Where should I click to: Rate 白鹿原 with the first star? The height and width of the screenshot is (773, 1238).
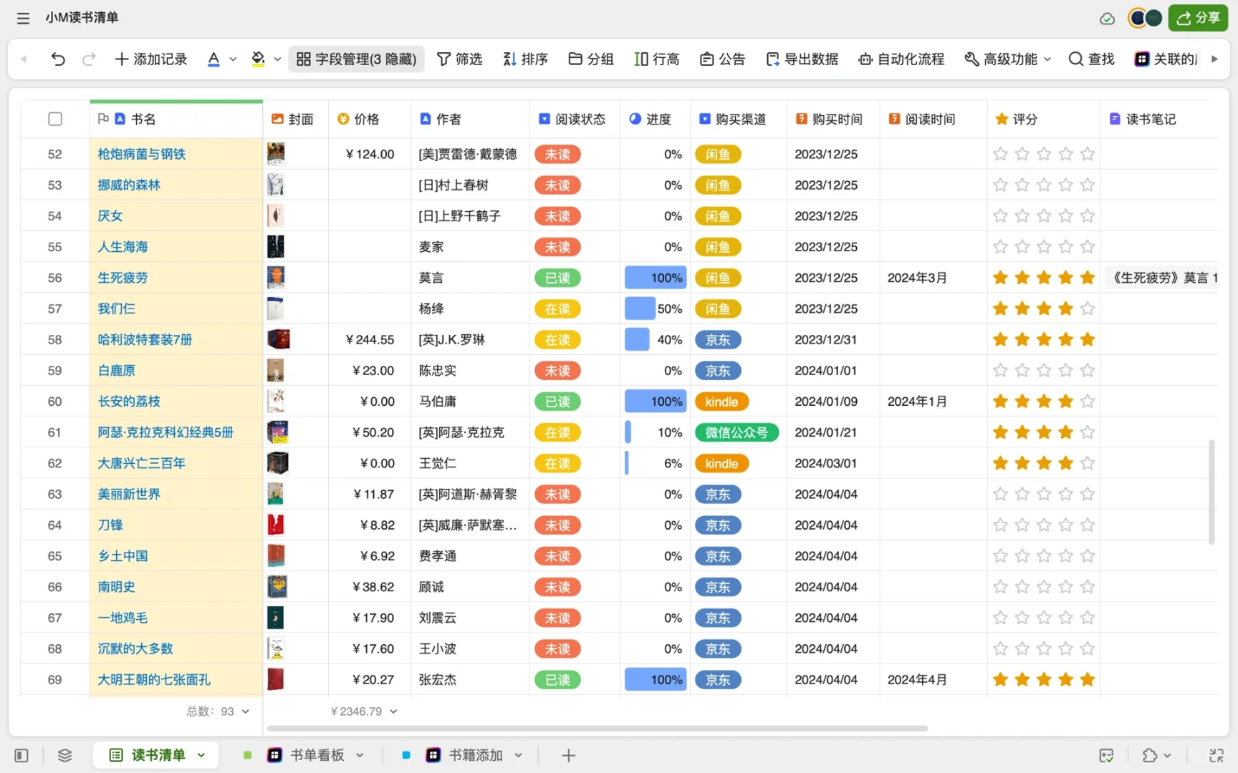pos(1000,370)
